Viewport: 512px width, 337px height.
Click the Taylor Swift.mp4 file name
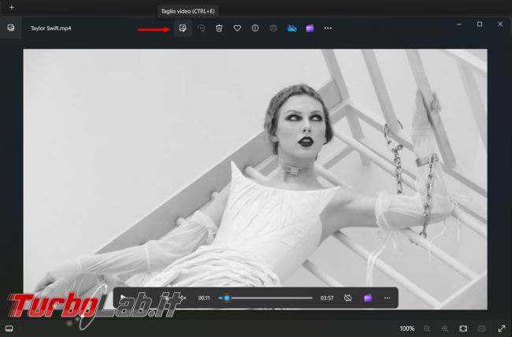tap(51, 28)
